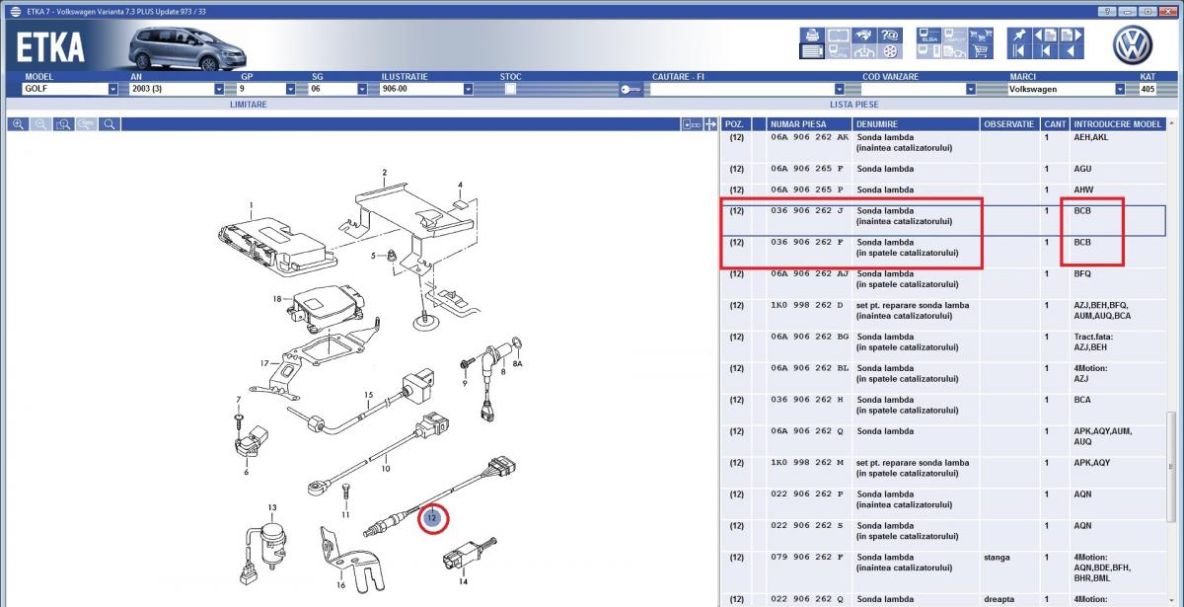Select part number 06A 906 265 P
The width and height of the screenshot is (1184, 607).
(808, 190)
